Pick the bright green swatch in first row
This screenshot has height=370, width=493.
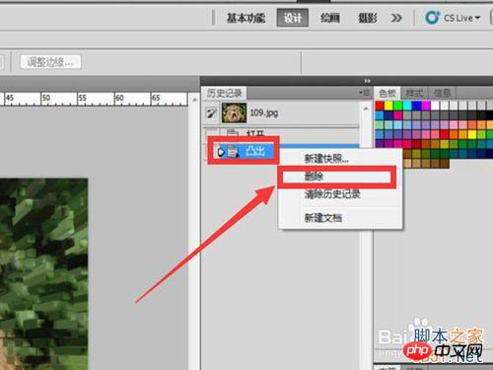(x=398, y=106)
